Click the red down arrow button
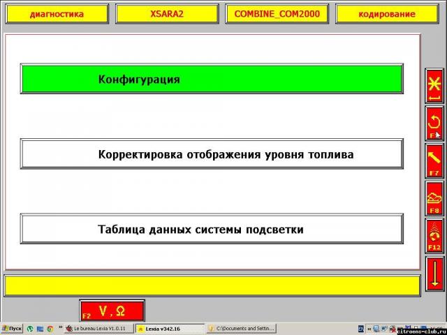The image size is (447, 335). tap(434, 274)
